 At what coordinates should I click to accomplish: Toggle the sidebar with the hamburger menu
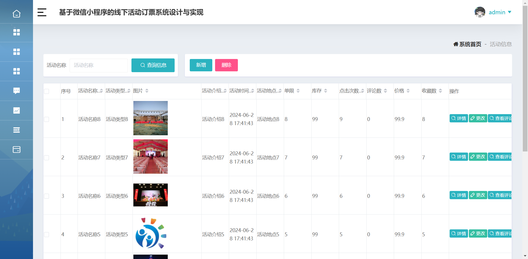click(x=42, y=12)
